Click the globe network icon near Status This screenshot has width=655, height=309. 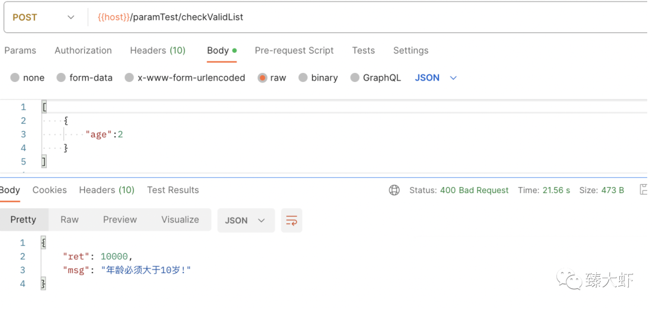point(394,190)
